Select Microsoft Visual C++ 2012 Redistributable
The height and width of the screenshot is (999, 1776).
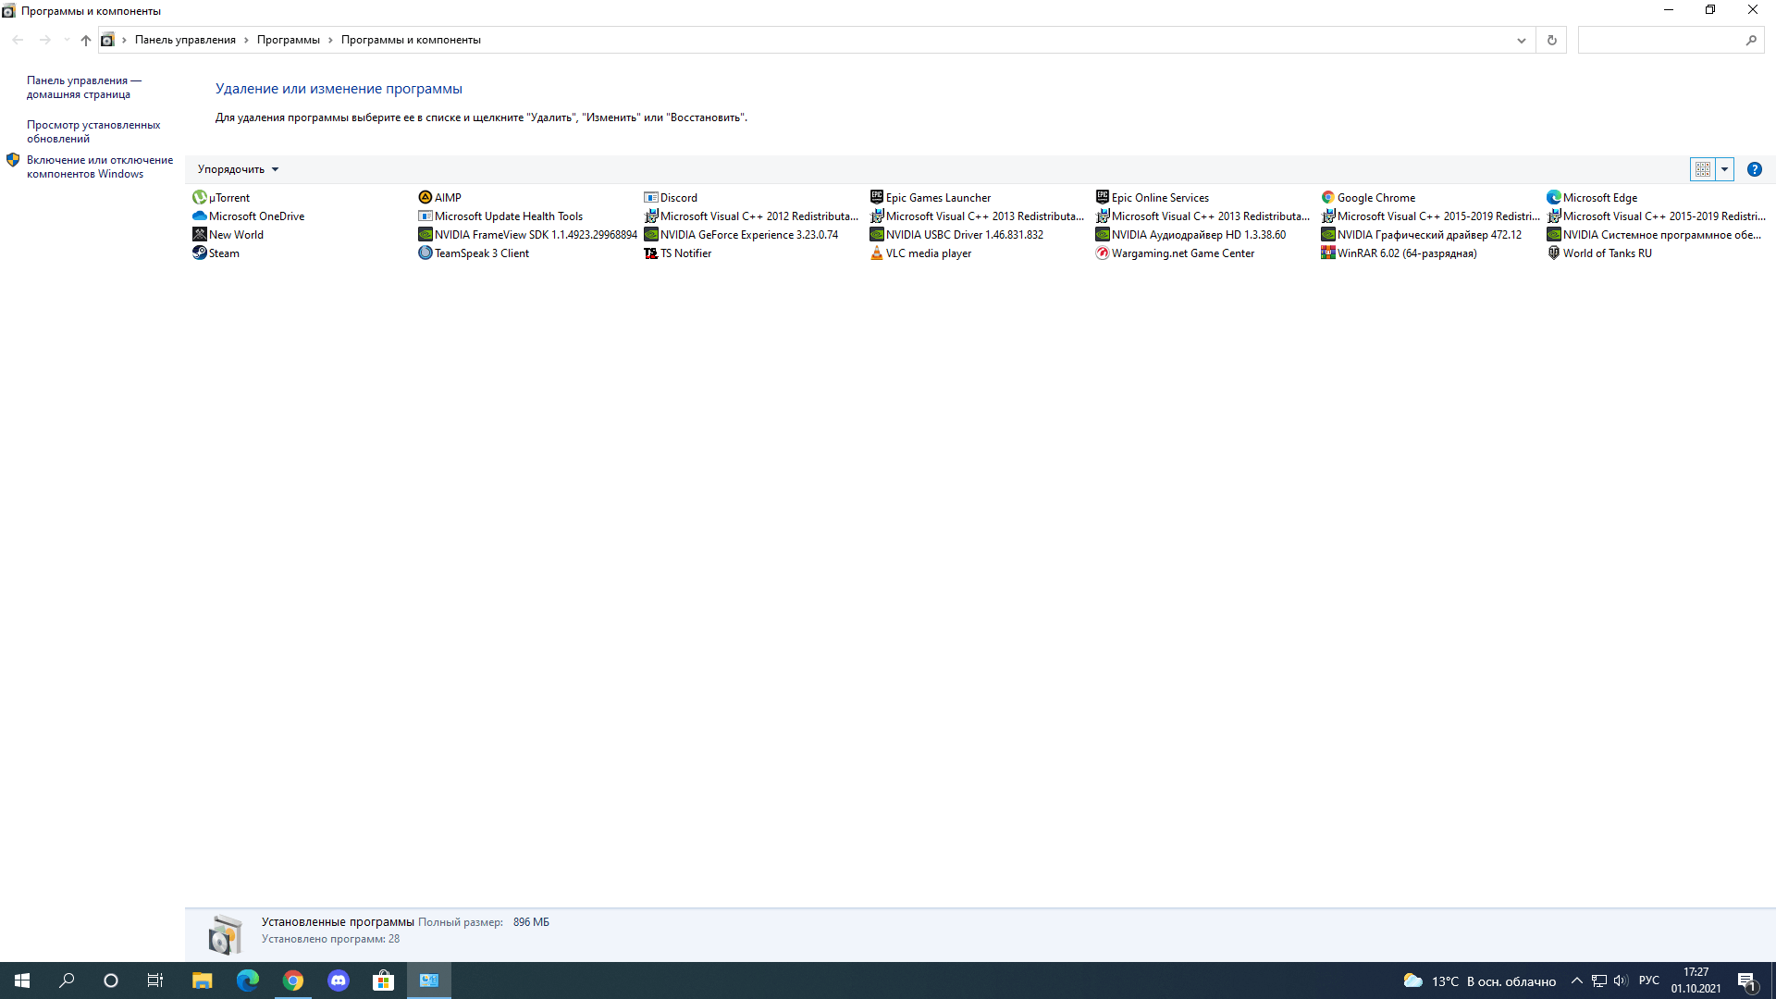[x=751, y=216]
